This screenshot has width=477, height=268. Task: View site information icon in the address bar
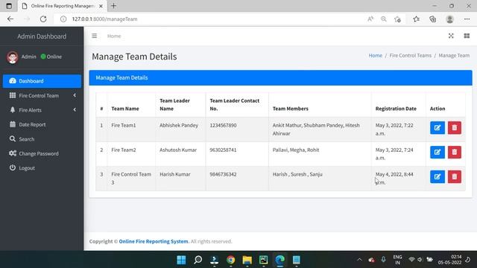coord(63,19)
